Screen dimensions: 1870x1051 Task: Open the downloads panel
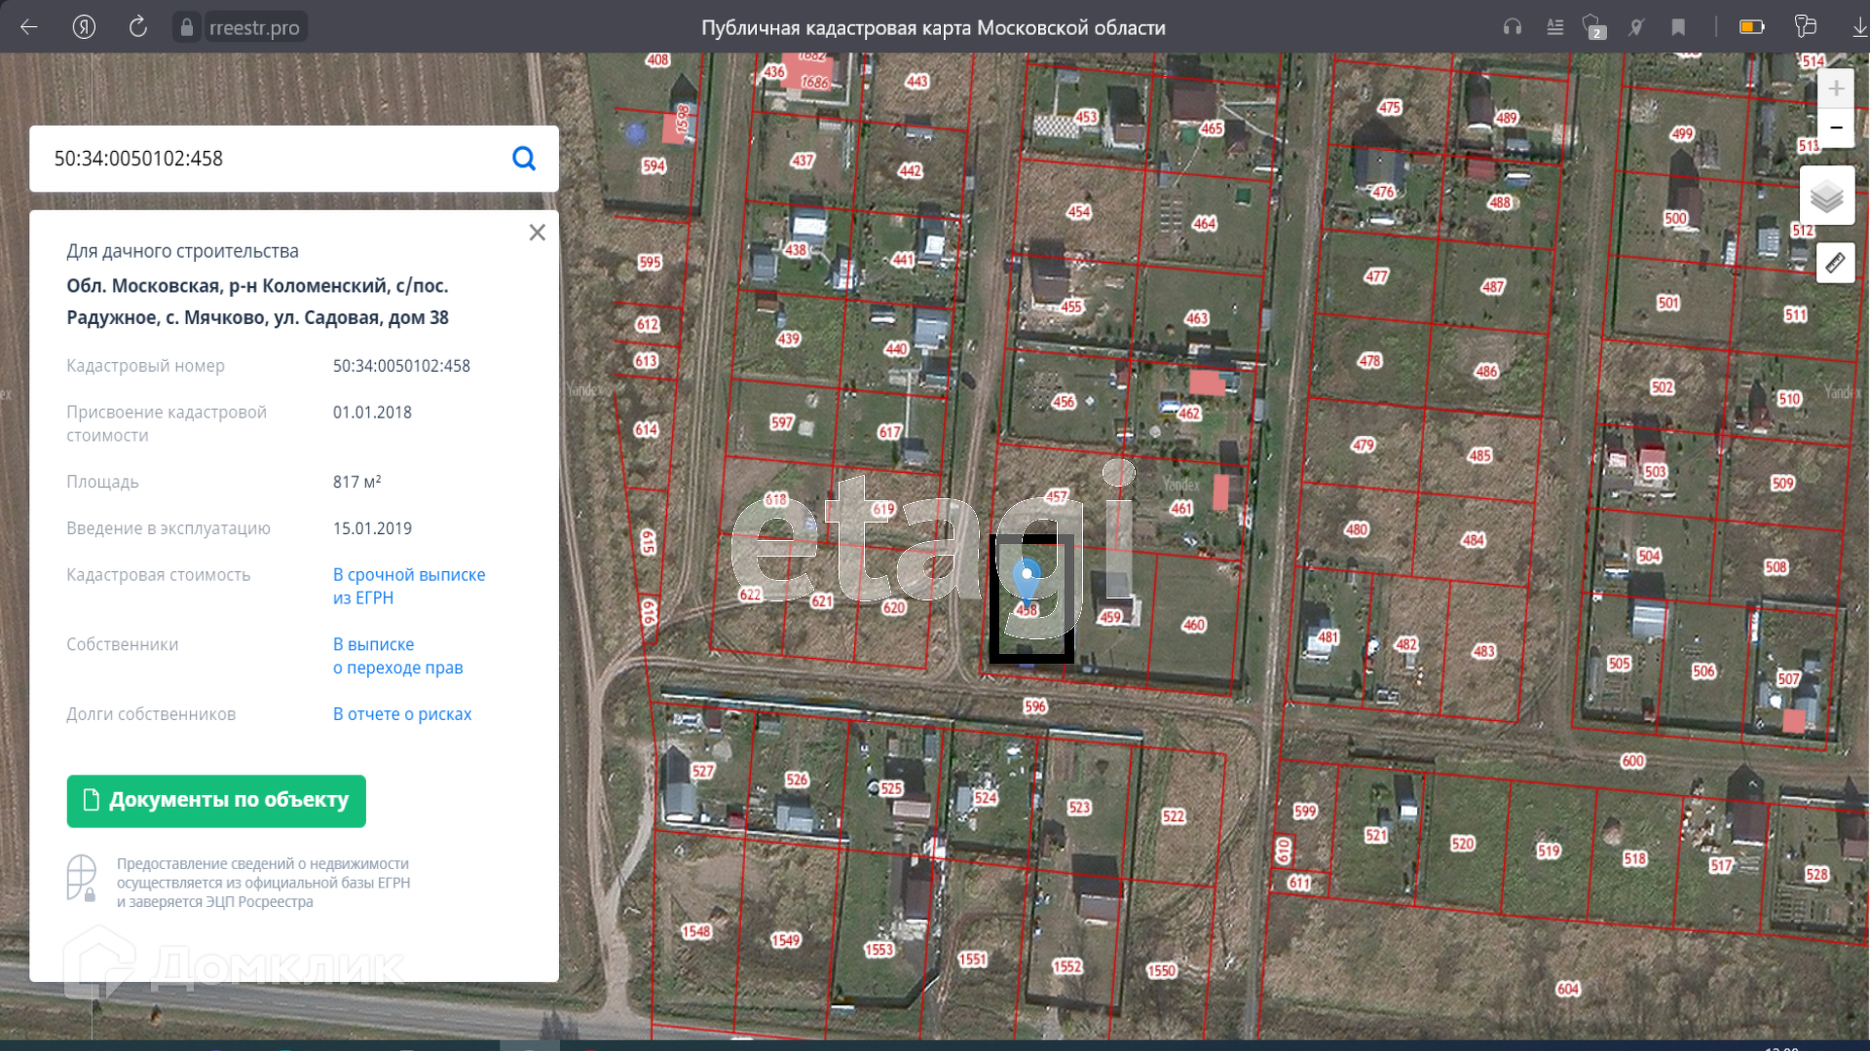tap(1858, 27)
